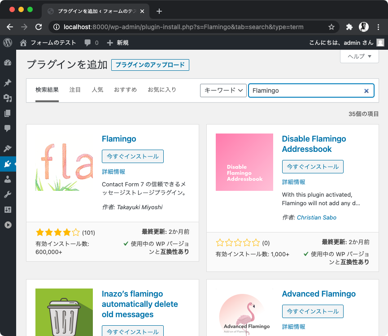The width and height of the screenshot is (388, 336).
Task: Click Disable Flamingo Addressbook empty star rating
Action: 238,243
